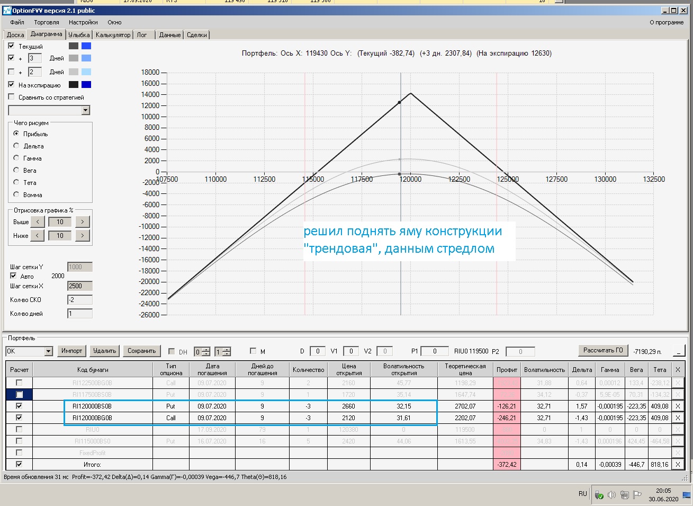Remove the RI120000BS0B Put row with its X
This screenshot has height=506, width=693.
[678, 406]
